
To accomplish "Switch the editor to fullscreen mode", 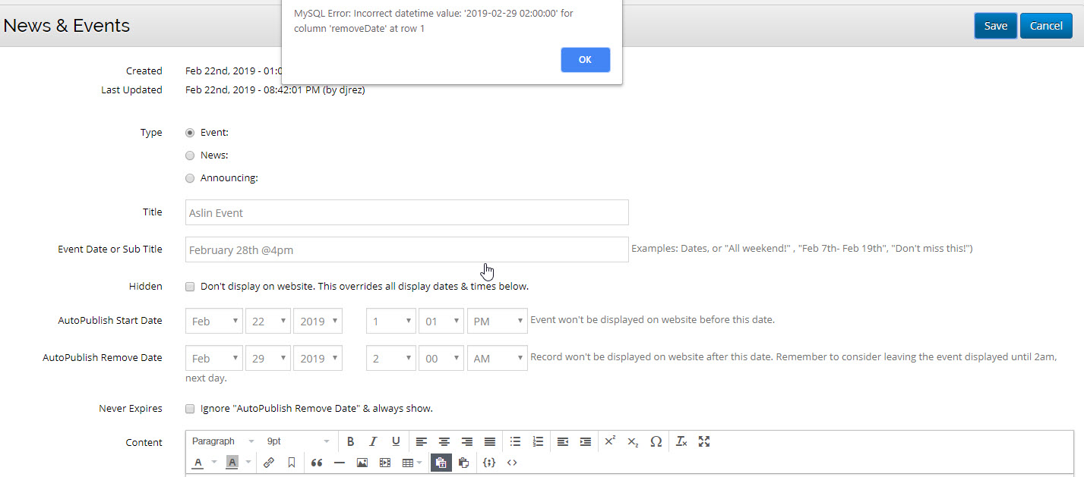I will [x=704, y=441].
